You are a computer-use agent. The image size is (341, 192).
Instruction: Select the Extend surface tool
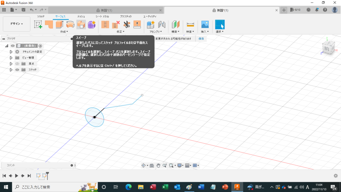[x=137, y=24]
